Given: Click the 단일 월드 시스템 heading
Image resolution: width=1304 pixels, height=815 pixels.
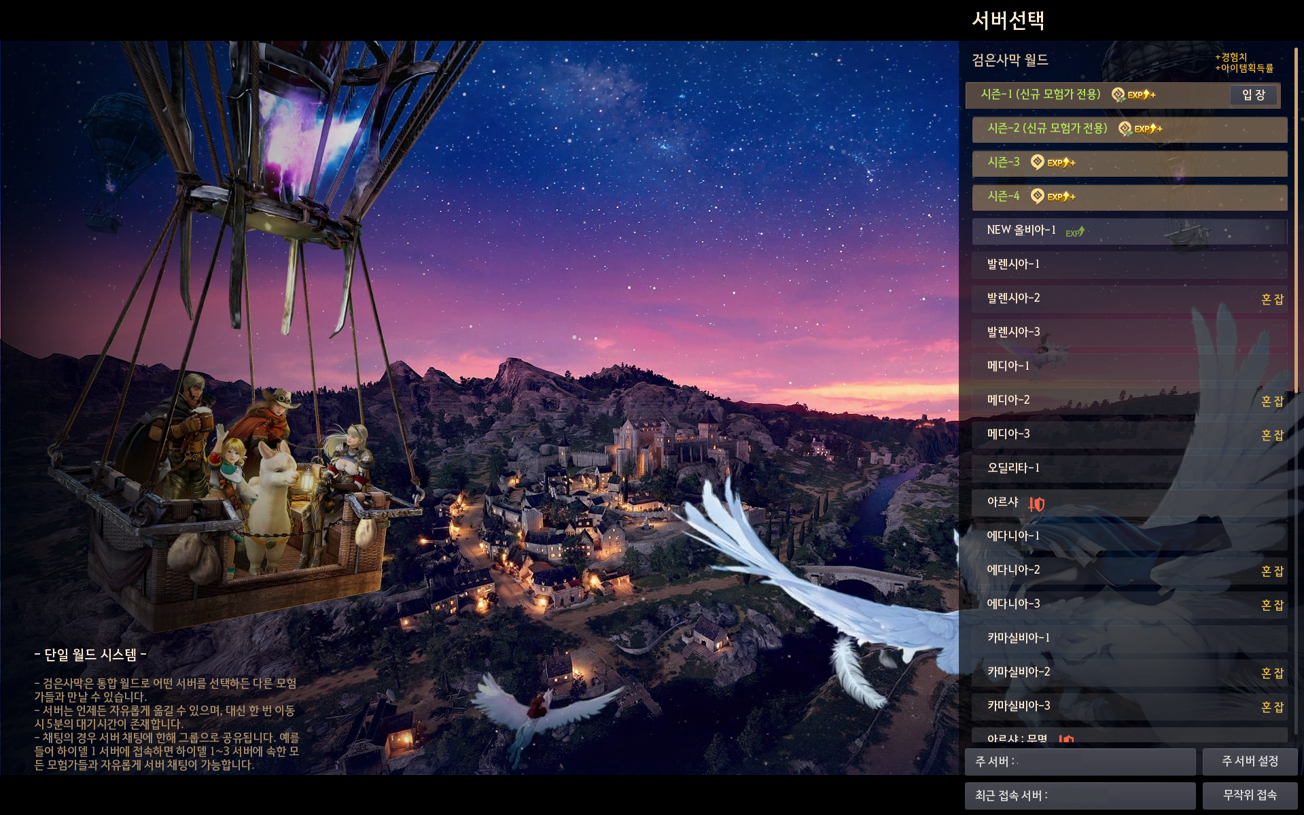Looking at the screenshot, I should [x=90, y=655].
